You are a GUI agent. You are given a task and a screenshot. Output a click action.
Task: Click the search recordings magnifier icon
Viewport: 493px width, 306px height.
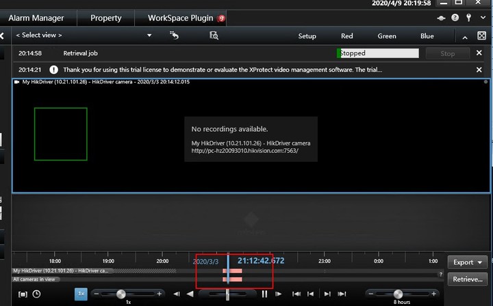tap(214, 36)
